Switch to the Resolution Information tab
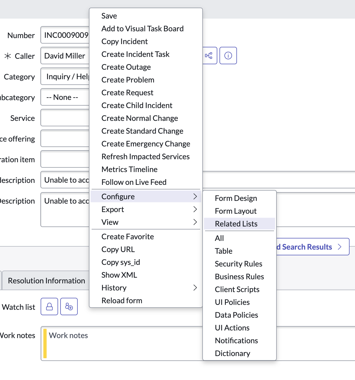 46,280
